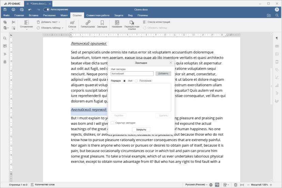Undo the last action
Screen dimensions: 282x188
30,10
